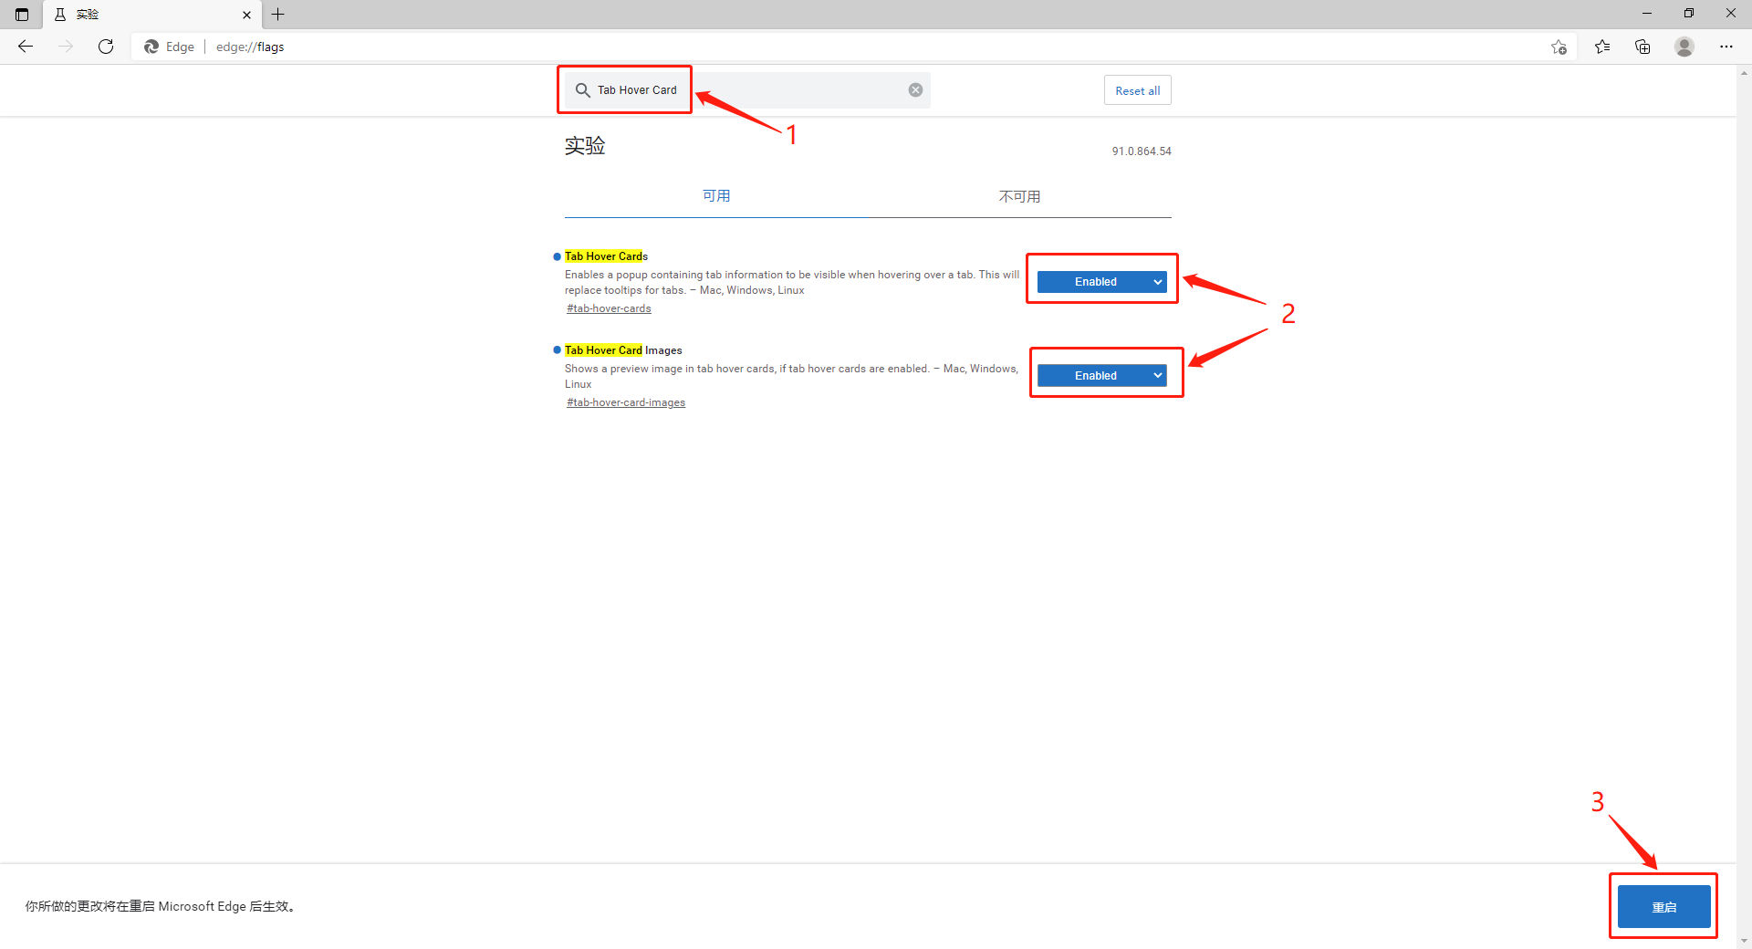Click the 重启 restart button
The height and width of the screenshot is (949, 1752).
[1663, 907]
